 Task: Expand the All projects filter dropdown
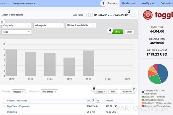pos(48,25)
